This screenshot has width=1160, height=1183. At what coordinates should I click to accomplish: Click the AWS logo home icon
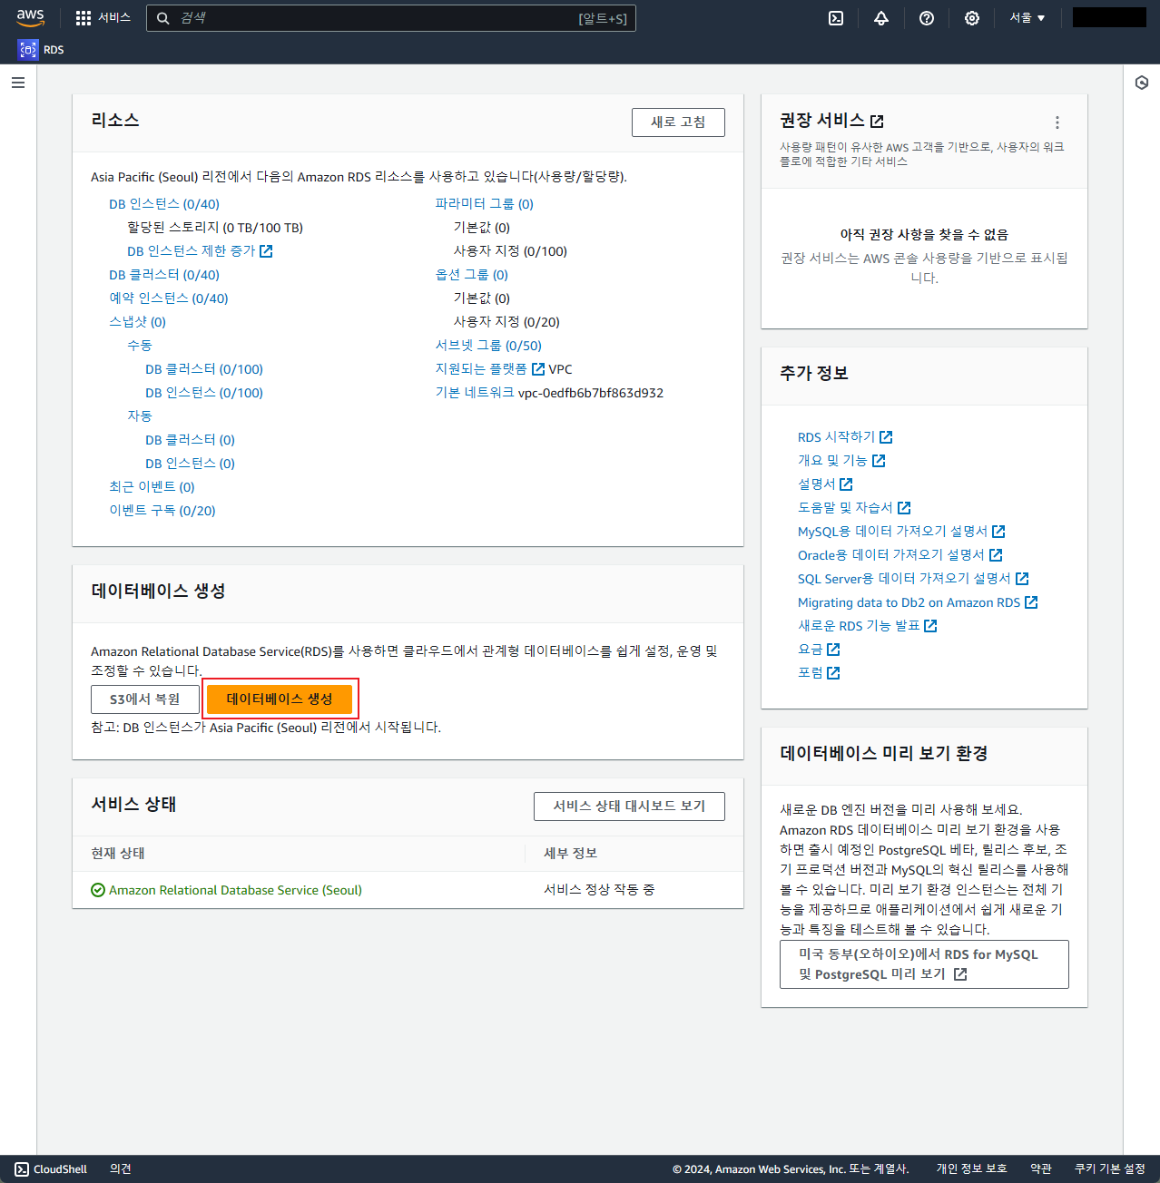pyautogui.click(x=30, y=18)
